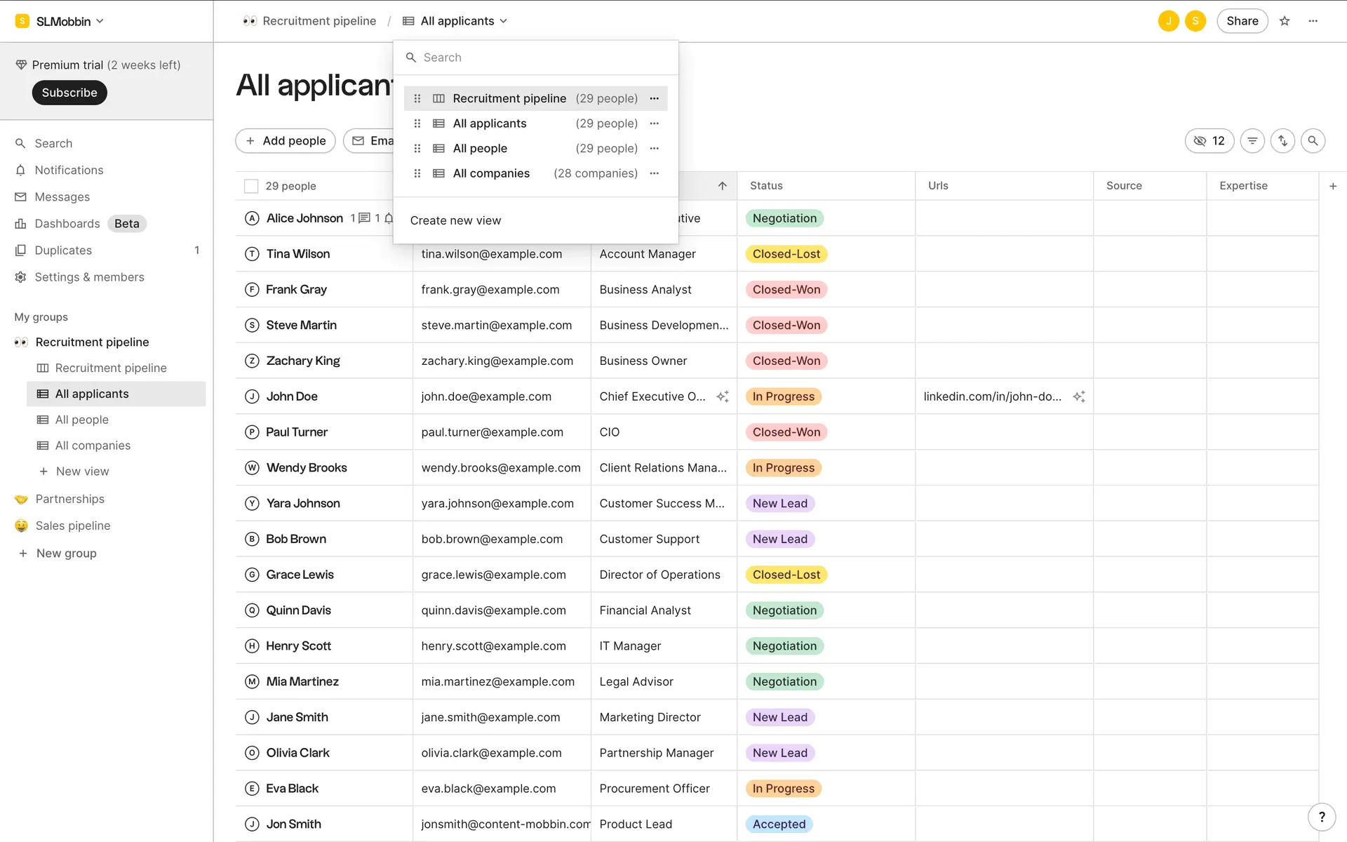Click the table search magnifier icon
Viewport: 1347px width, 842px height.
point(1313,141)
